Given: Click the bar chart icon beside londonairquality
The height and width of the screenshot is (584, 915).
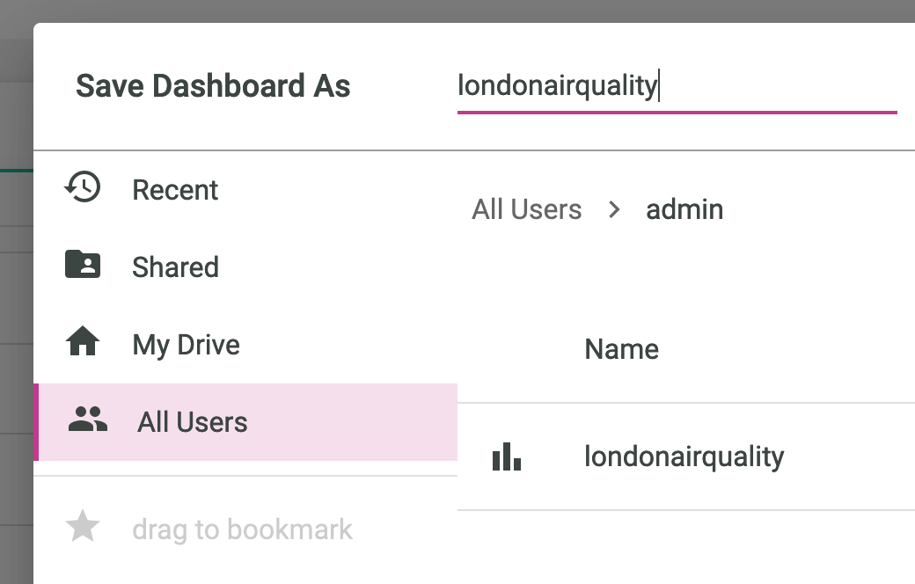Looking at the screenshot, I should (507, 456).
